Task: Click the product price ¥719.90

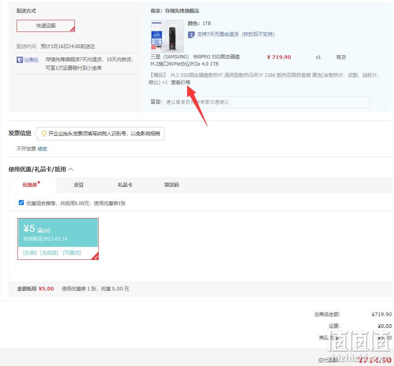Action: [x=279, y=57]
